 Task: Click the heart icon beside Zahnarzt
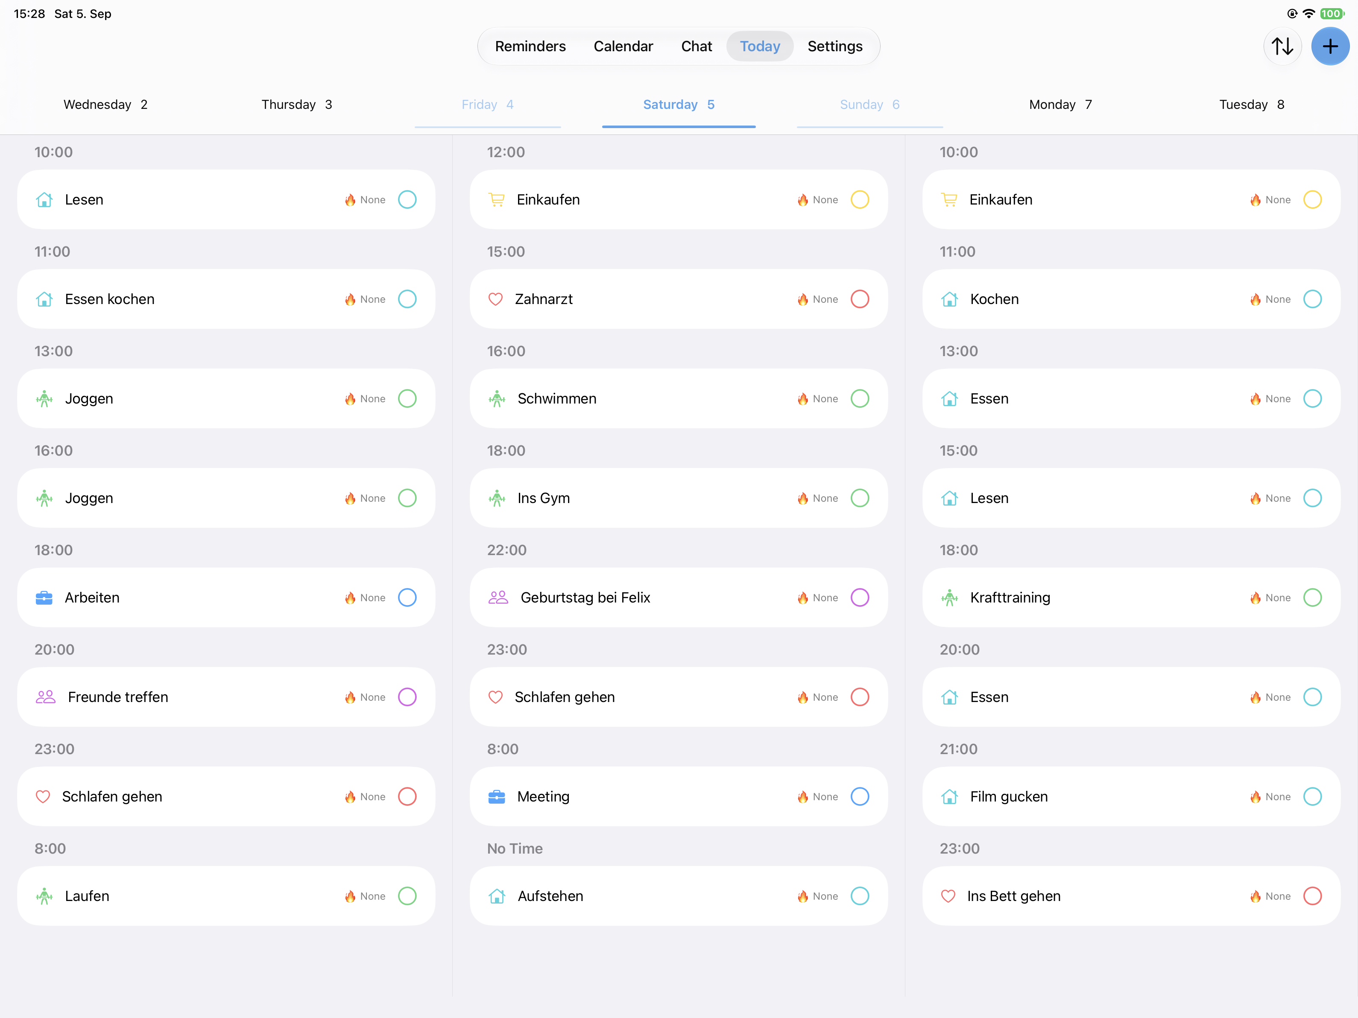pos(495,299)
